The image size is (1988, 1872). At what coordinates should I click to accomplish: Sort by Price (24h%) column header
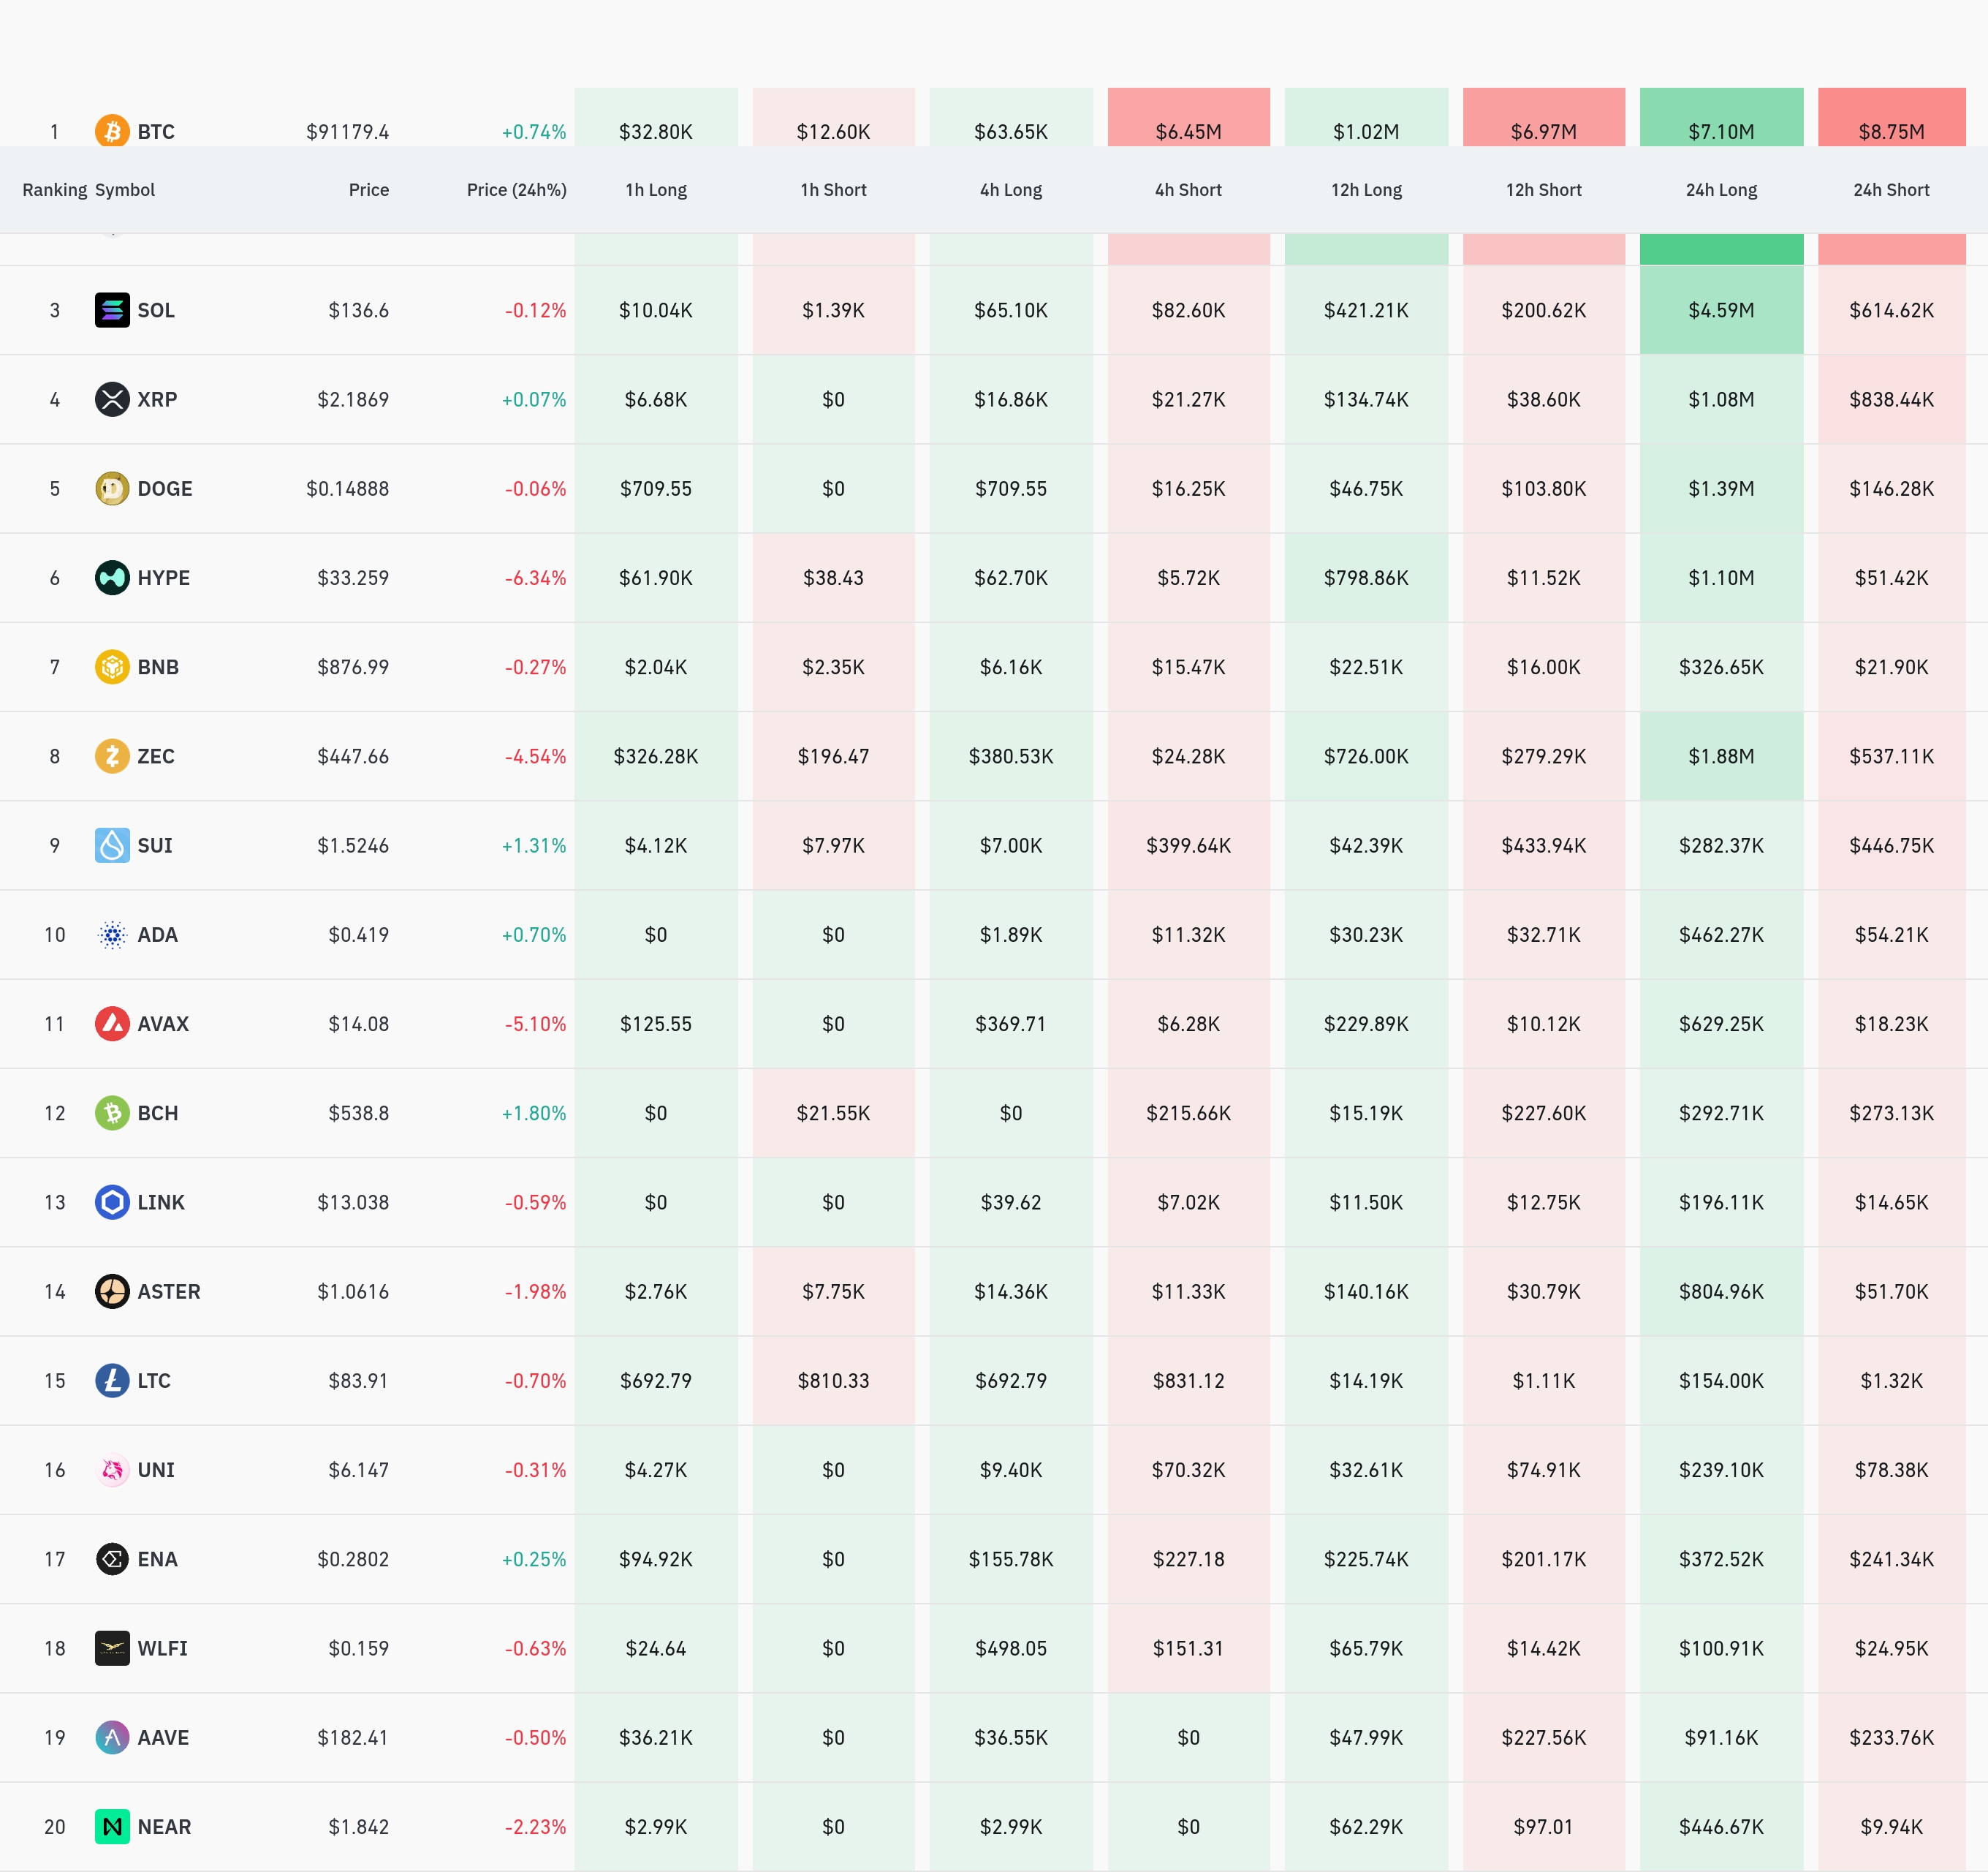[x=516, y=190]
